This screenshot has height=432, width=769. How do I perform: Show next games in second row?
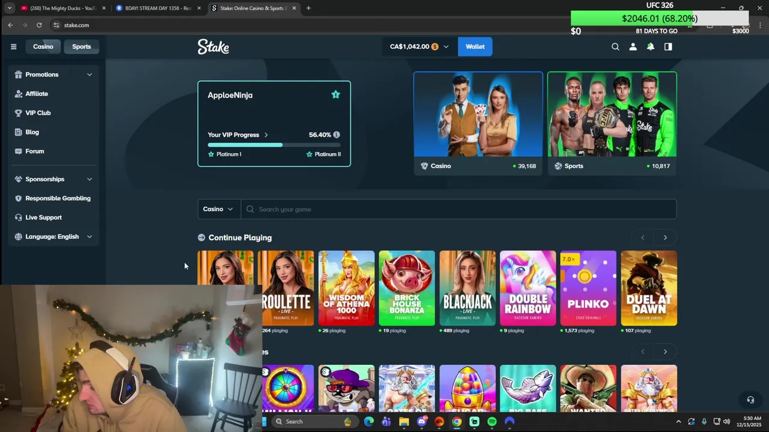point(665,352)
